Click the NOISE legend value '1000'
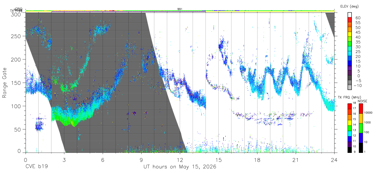The image size is (376, 173). point(368,123)
